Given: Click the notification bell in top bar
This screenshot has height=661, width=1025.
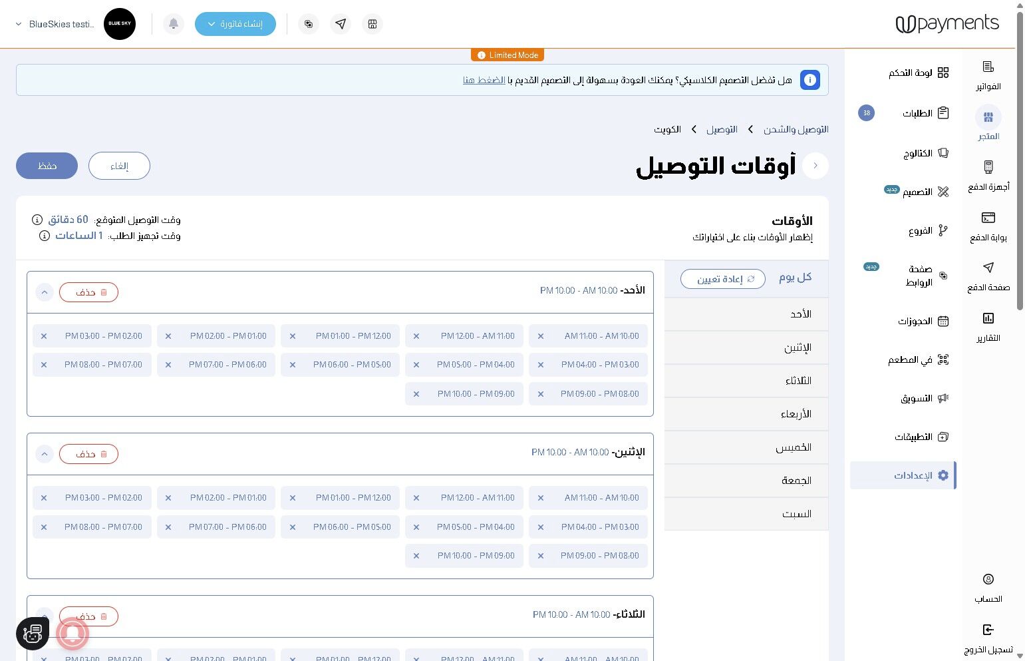Looking at the screenshot, I should point(174,24).
